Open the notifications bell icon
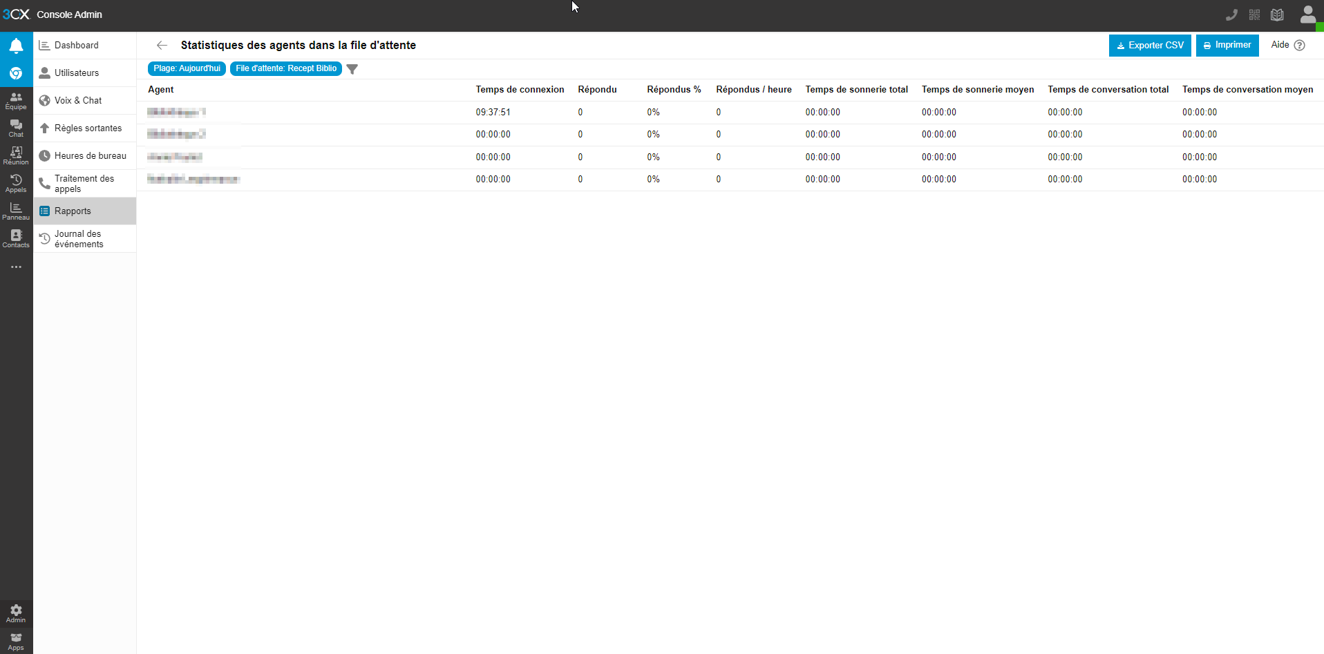 tap(16, 46)
